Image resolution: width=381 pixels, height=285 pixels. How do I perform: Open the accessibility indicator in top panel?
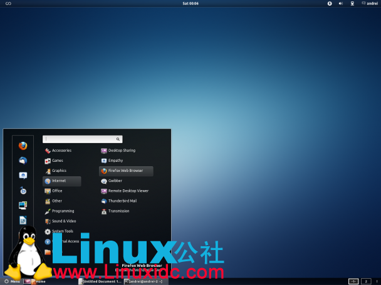(330, 3)
